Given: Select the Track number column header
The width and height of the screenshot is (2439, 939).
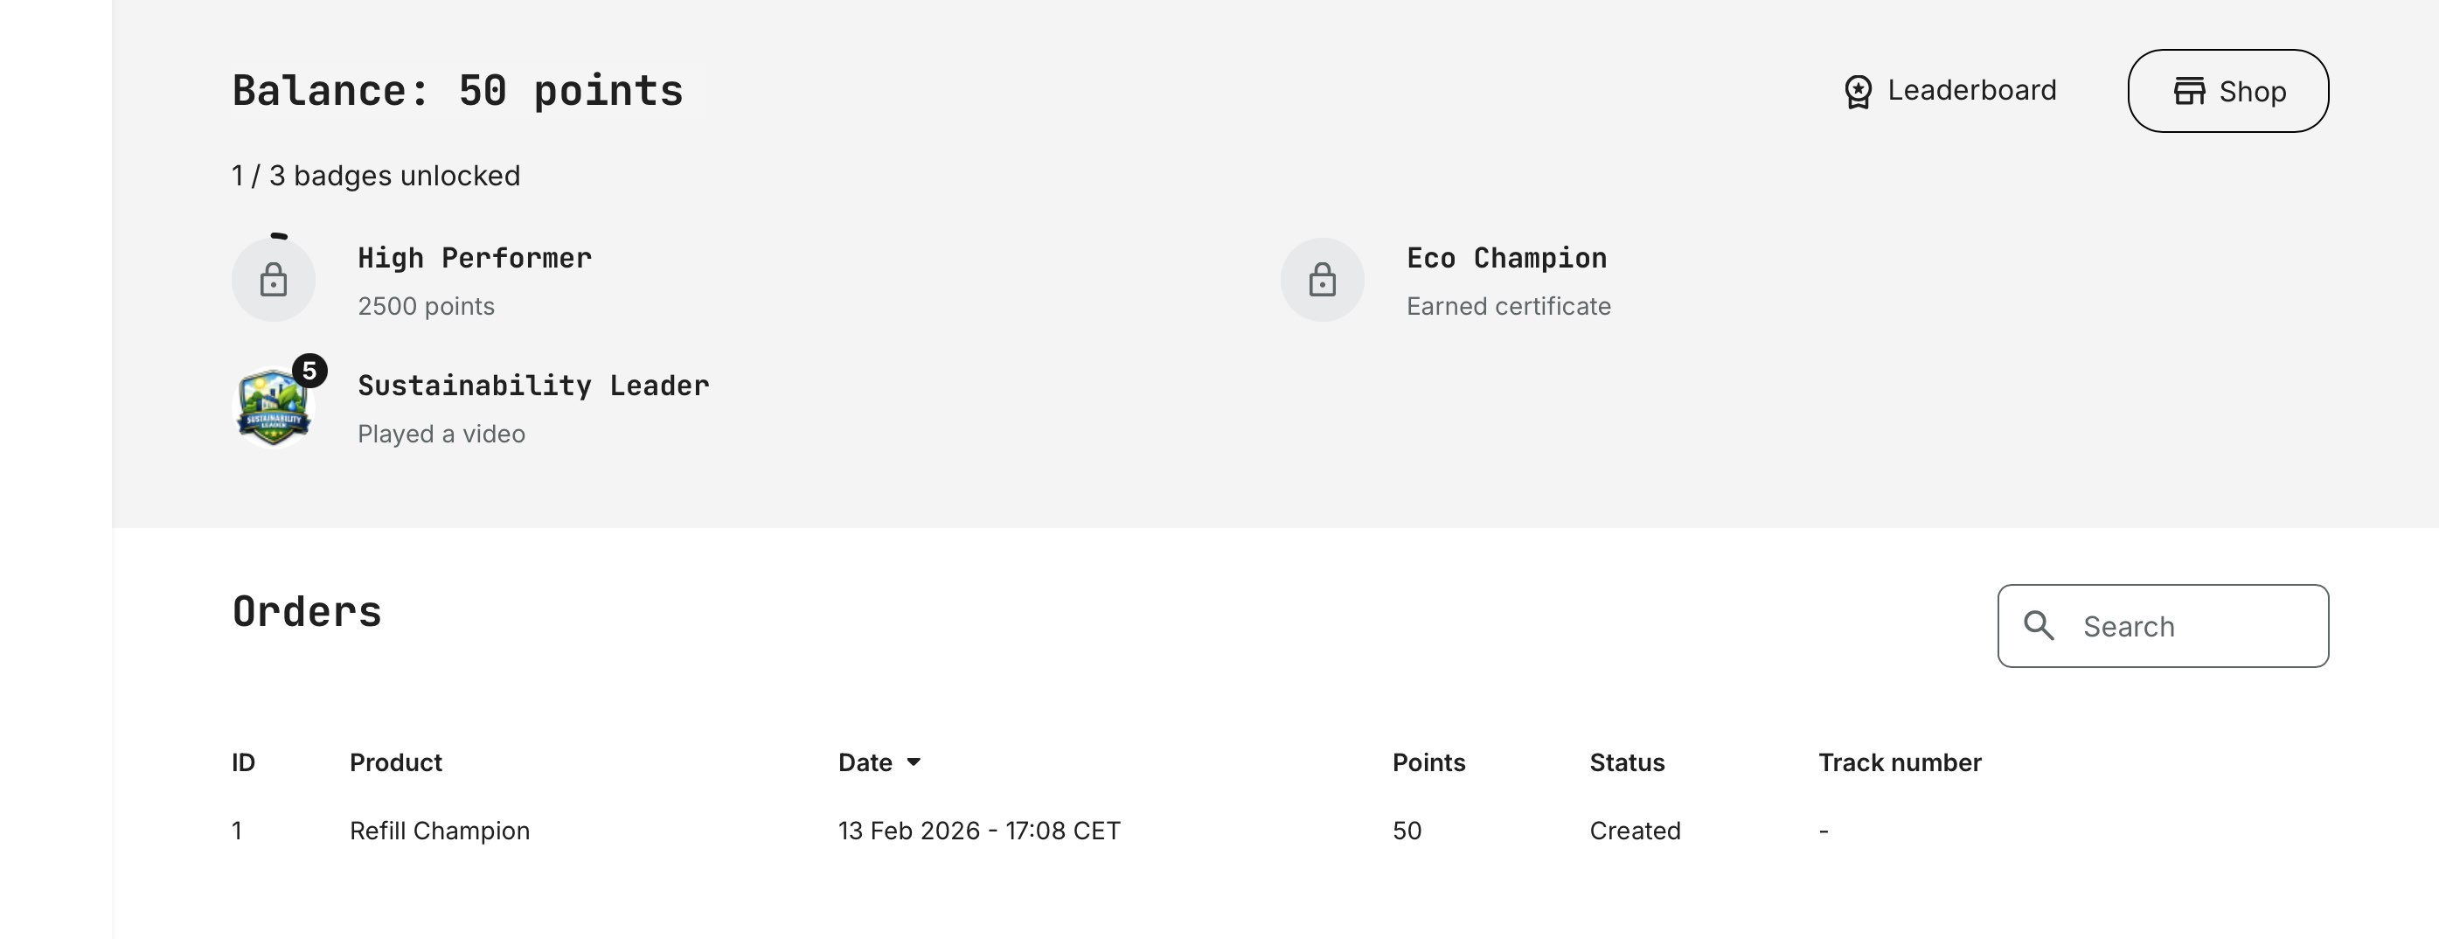Looking at the screenshot, I should click(1900, 762).
